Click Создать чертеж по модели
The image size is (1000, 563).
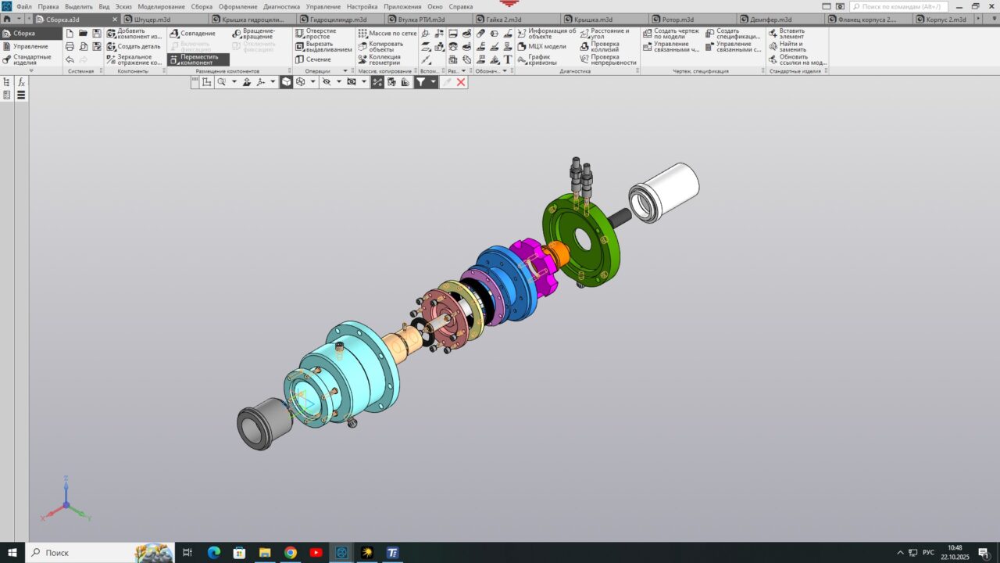click(x=671, y=34)
